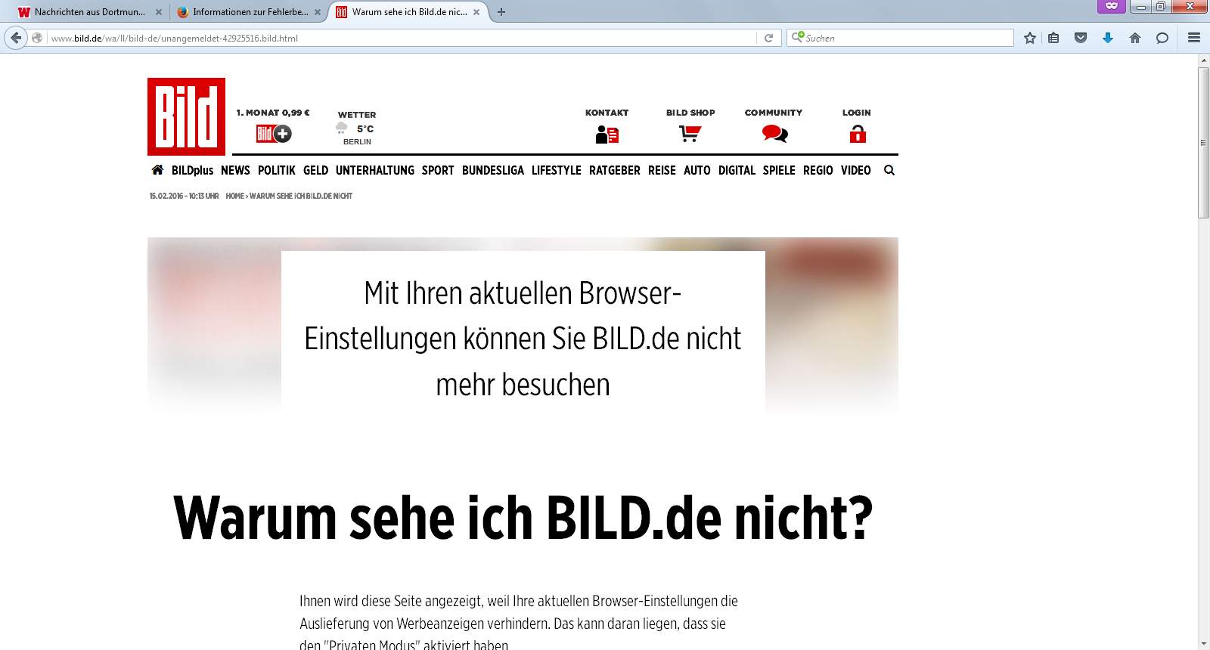This screenshot has height=650, width=1210.
Task: Switch to the Nachrichten aus Dortmund tab
Action: click(89, 12)
